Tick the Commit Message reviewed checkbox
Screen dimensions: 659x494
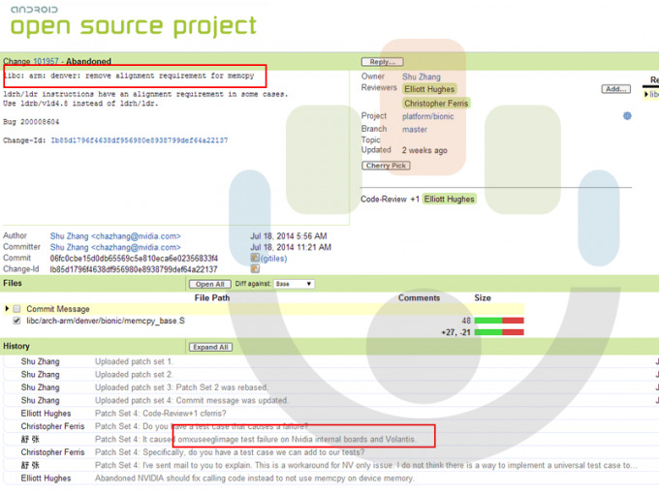(16, 309)
